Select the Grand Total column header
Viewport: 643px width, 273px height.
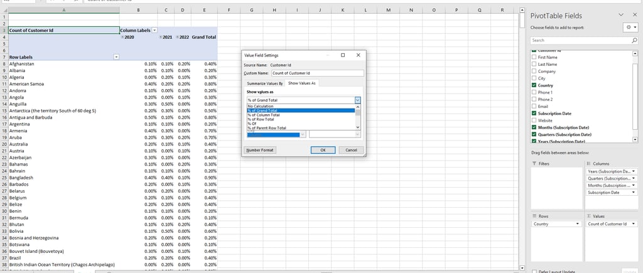click(x=204, y=37)
